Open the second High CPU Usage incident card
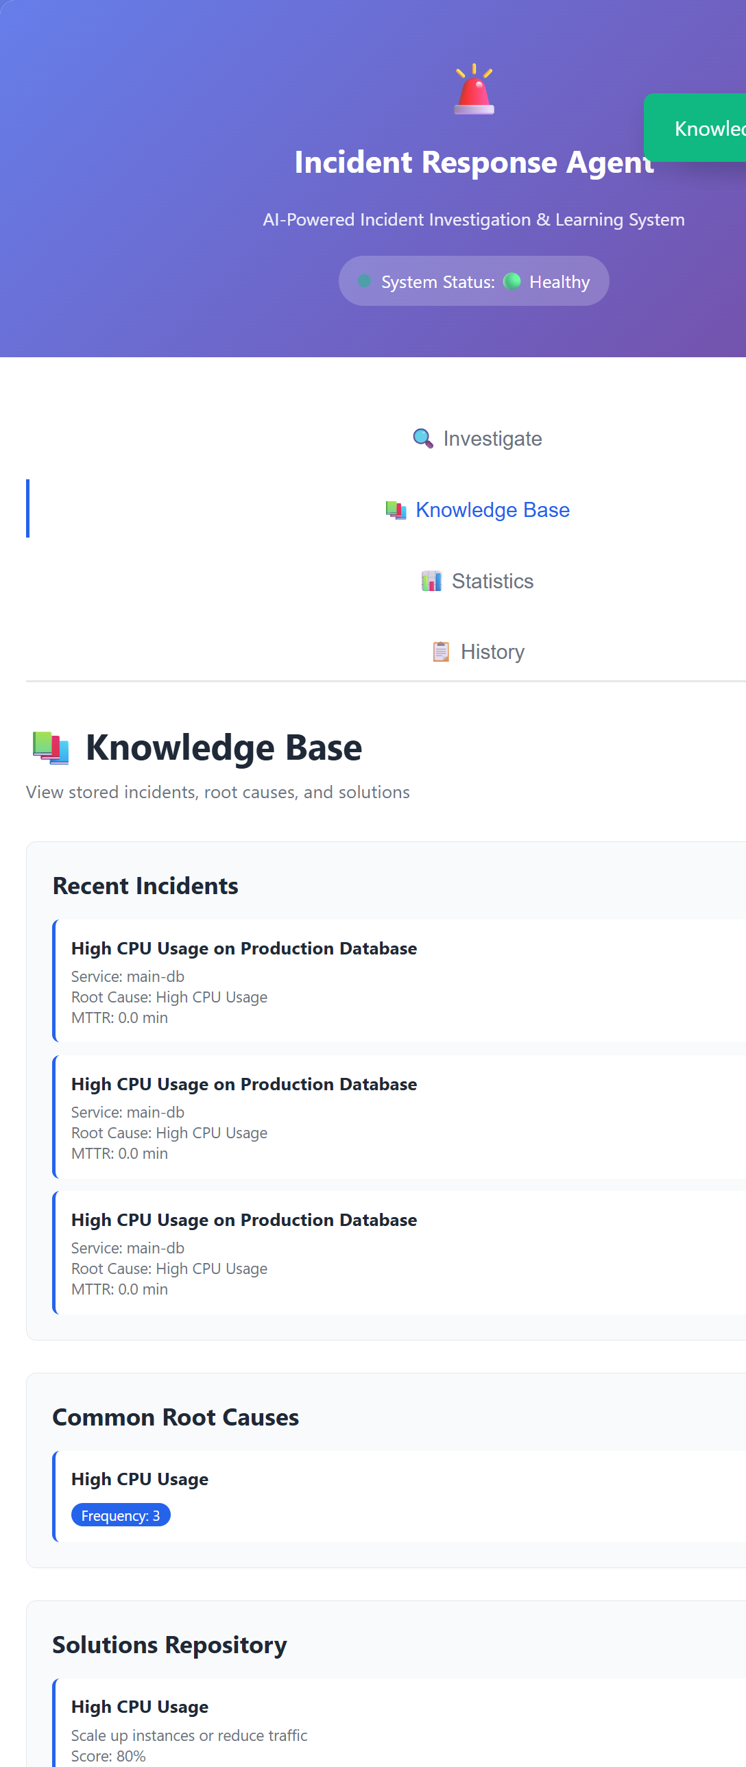 click(x=399, y=1117)
